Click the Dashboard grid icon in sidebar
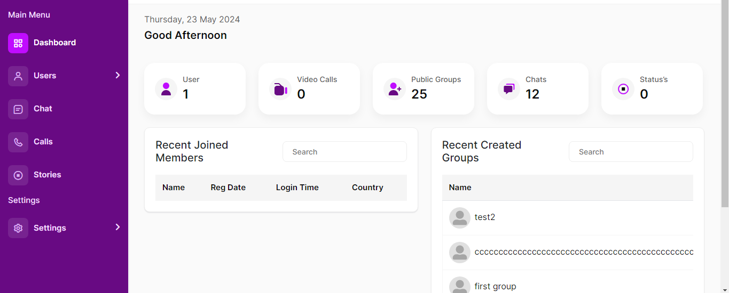Viewport: 729px width, 293px height. pyautogui.click(x=18, y=43)
